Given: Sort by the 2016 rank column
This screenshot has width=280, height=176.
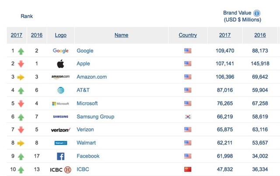Looking at the screenshot, I should coord(37,35).
